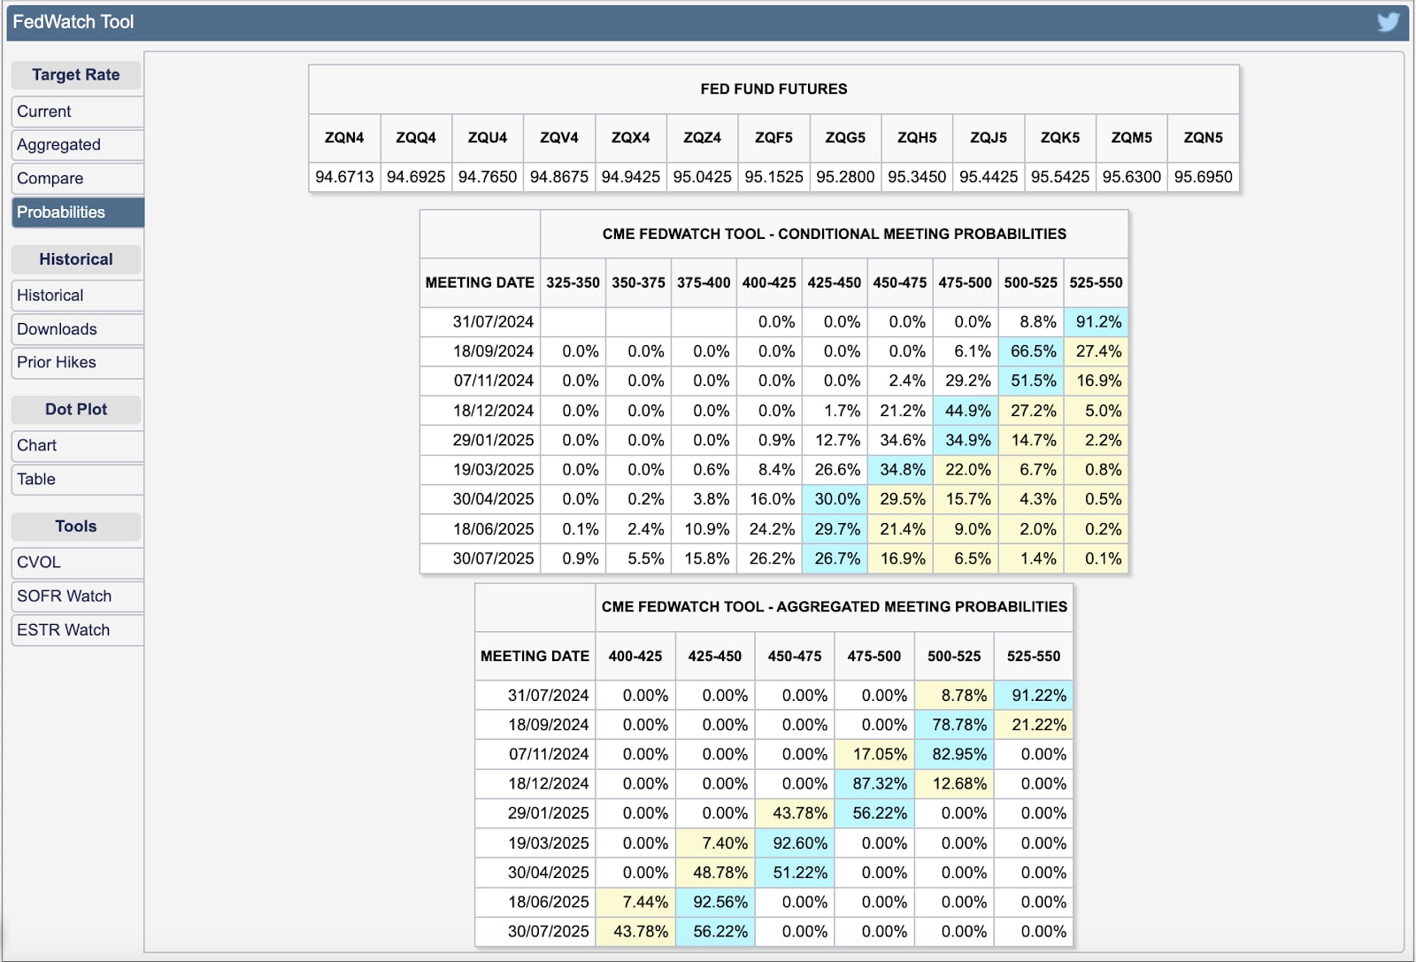This screenshot has width=1416, height=962.
Task: Click the Twitter bird icon
Action: pos(1388,21)
